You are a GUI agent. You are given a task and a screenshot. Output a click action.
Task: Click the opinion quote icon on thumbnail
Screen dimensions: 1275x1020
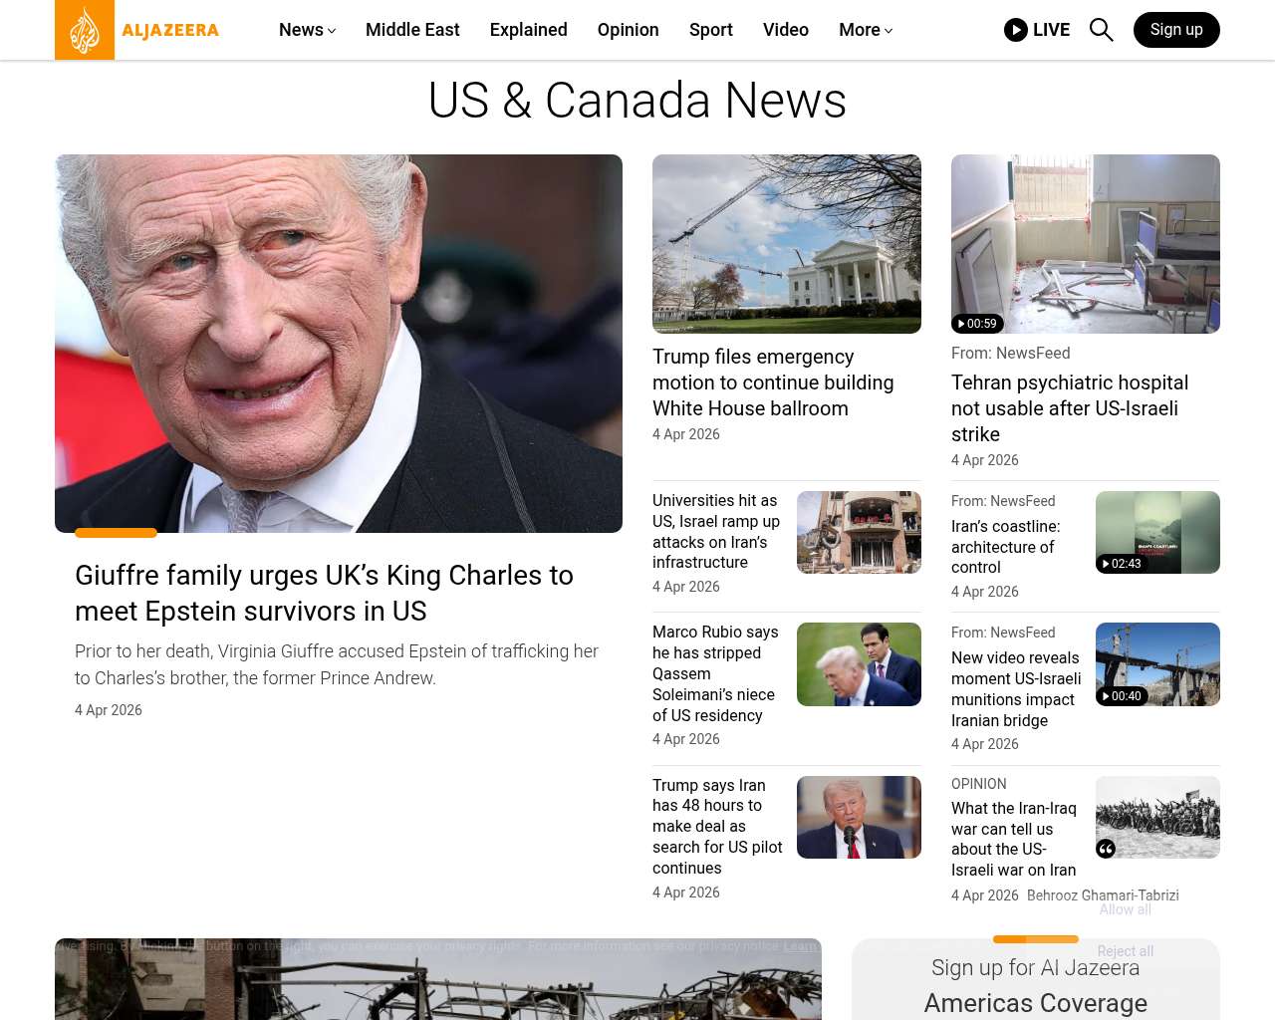coord(1106,849)
